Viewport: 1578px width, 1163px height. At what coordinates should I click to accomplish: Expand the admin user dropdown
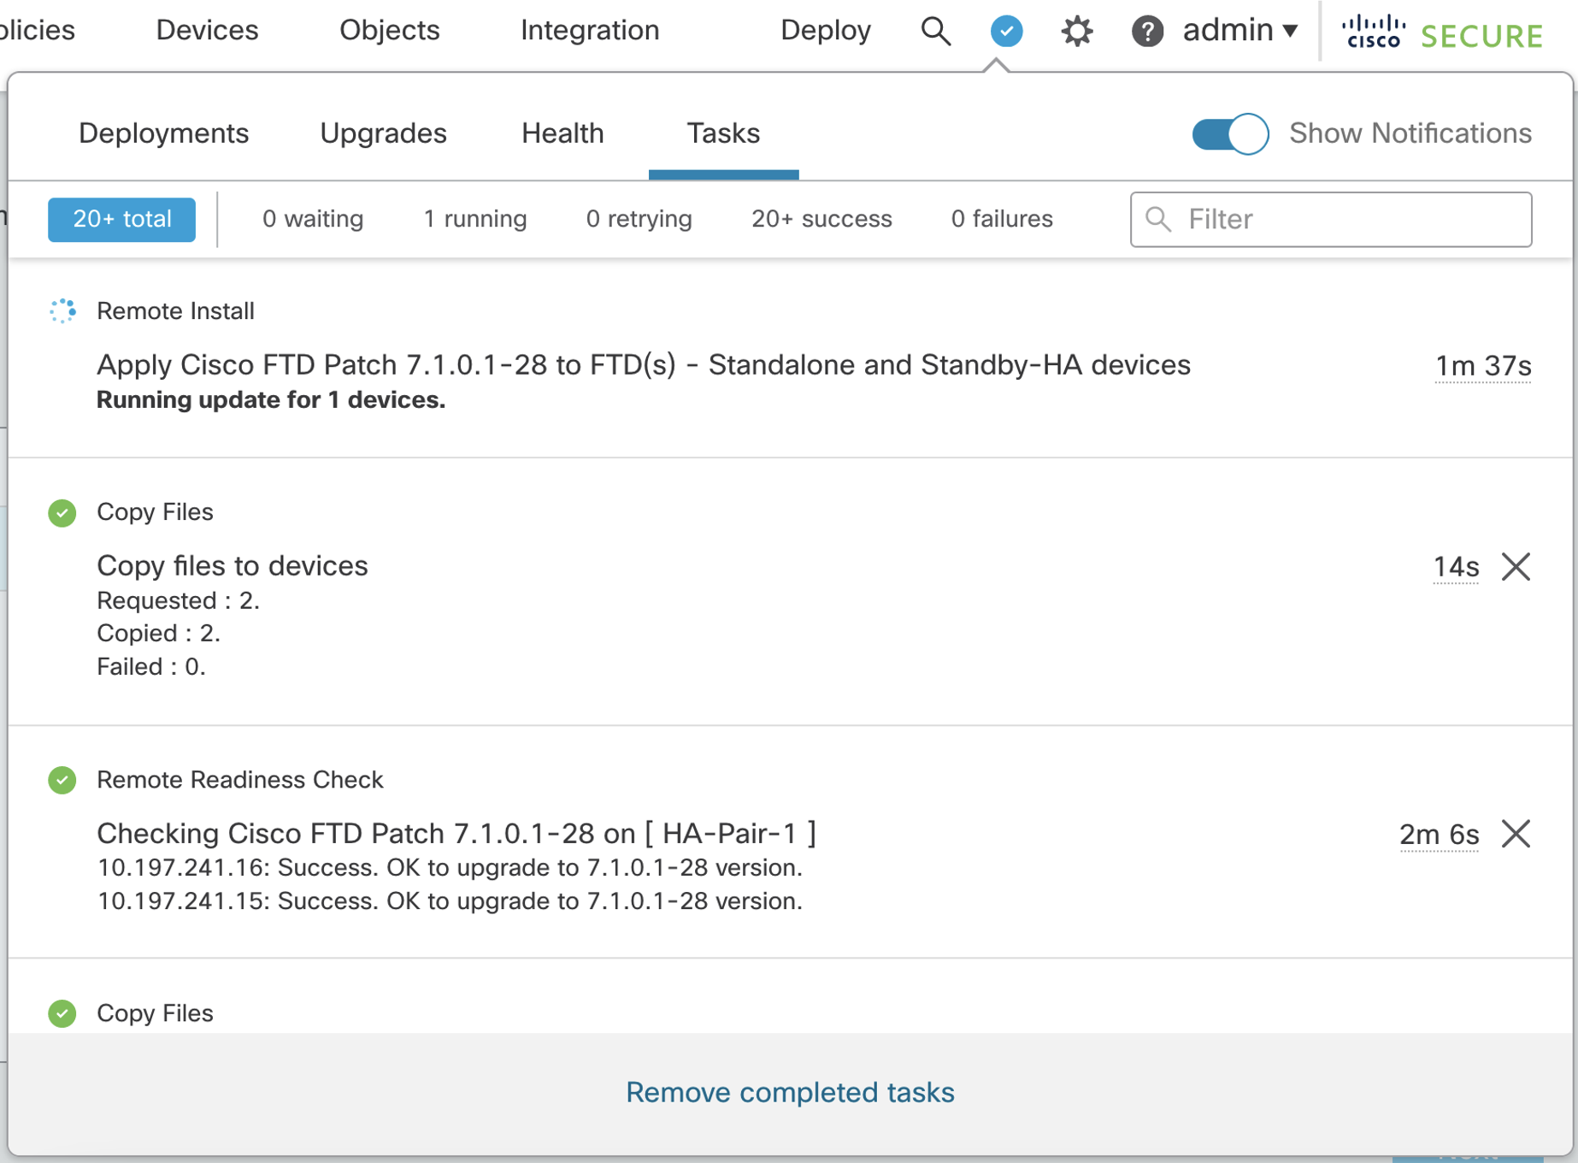pos(1240,31)
